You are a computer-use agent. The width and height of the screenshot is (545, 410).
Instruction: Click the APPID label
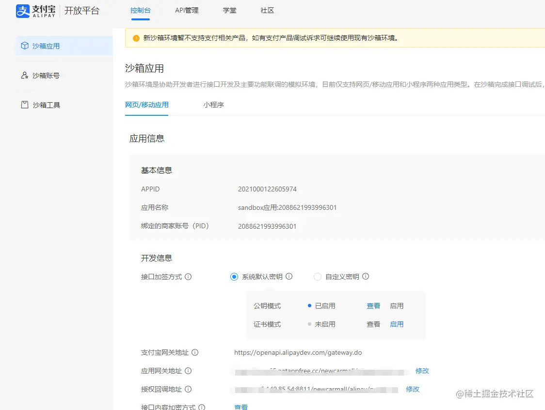coord(150,189)
